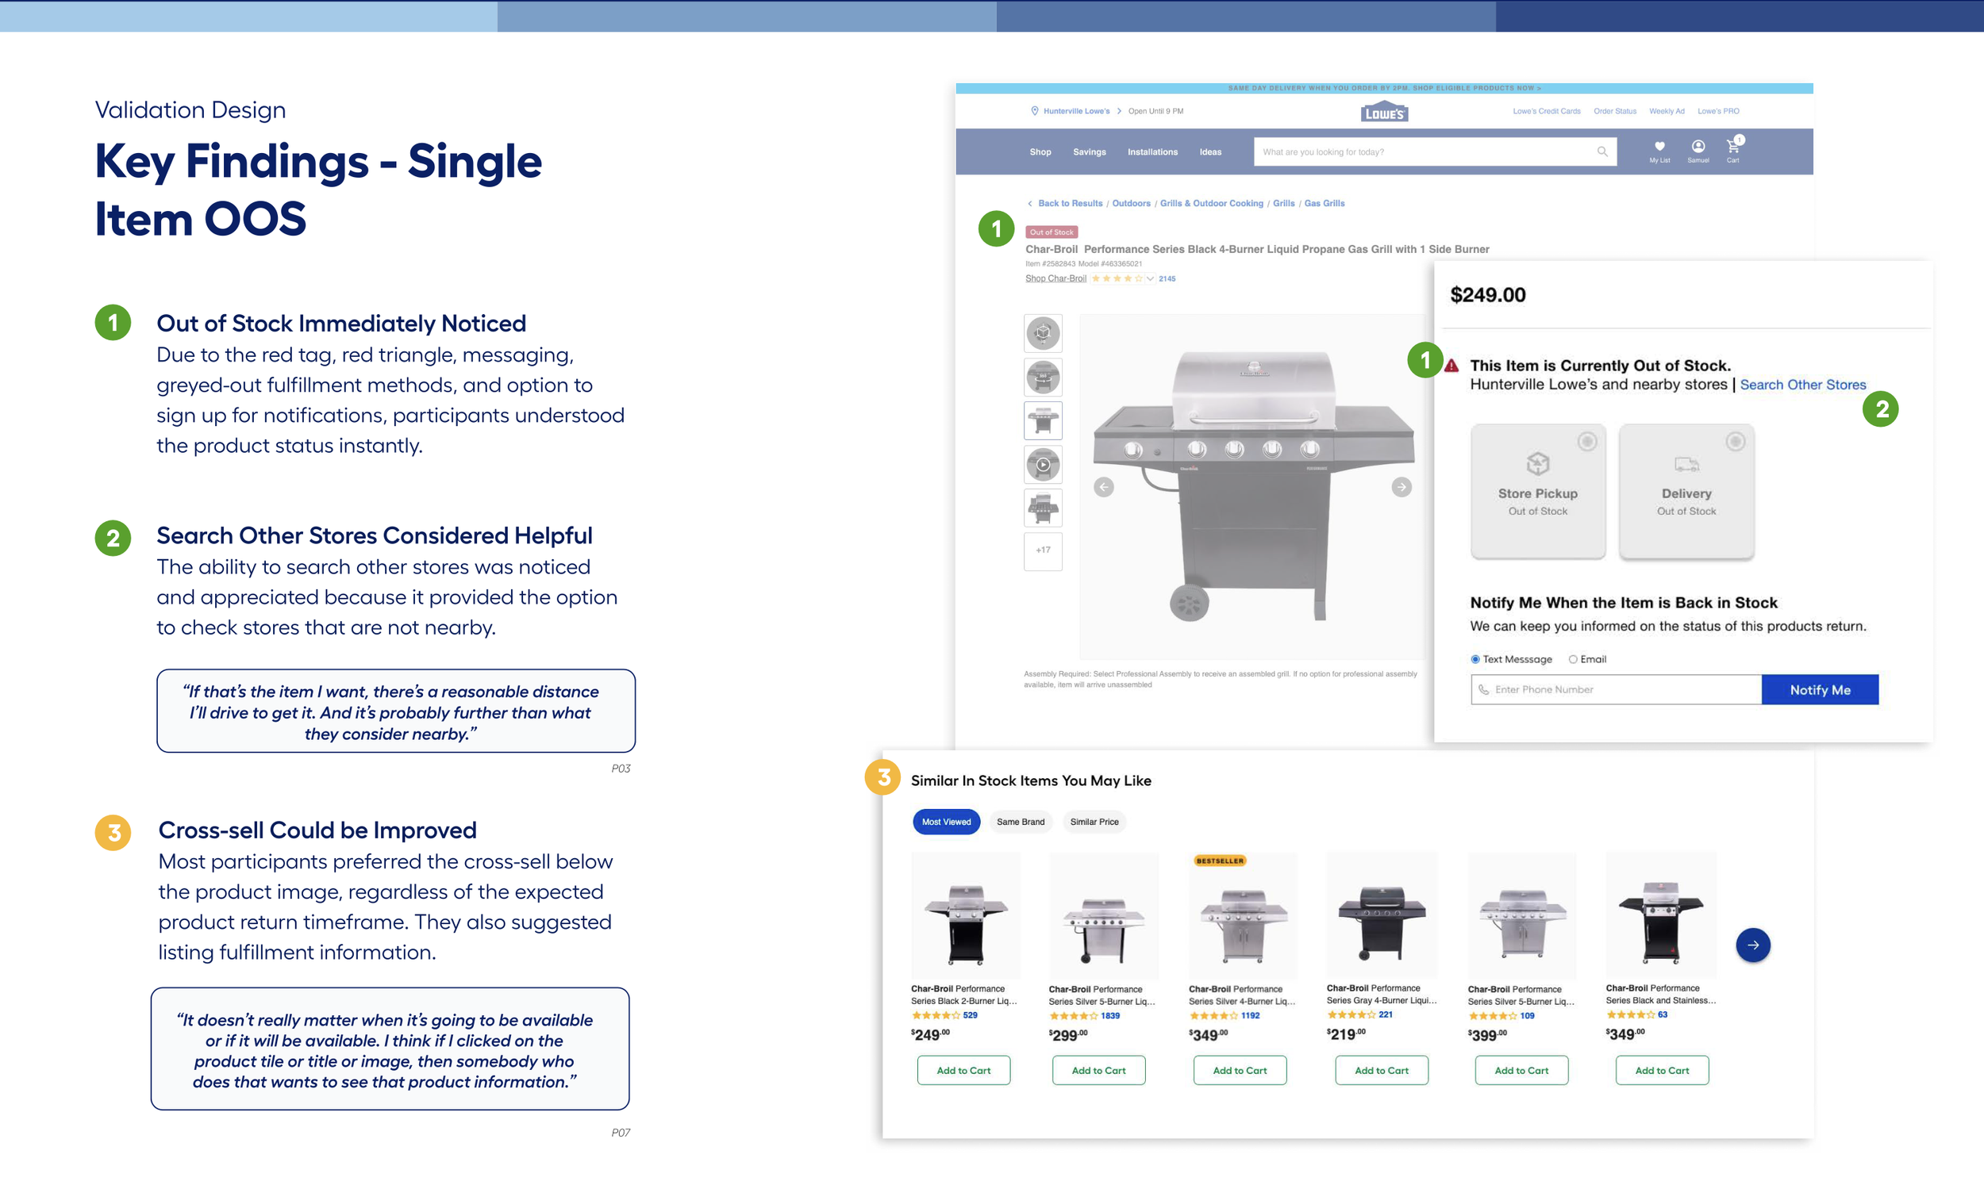Open the Savings menu

[1088, 152]
